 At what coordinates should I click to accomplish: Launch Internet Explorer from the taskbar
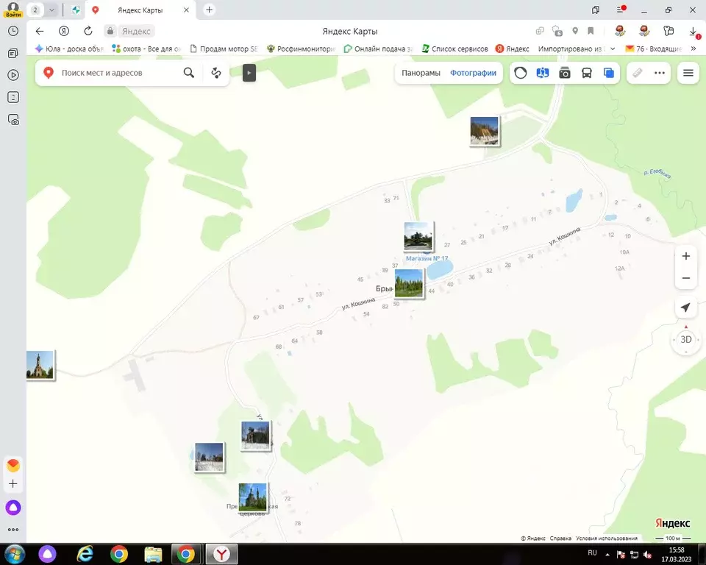coord(85,554)
